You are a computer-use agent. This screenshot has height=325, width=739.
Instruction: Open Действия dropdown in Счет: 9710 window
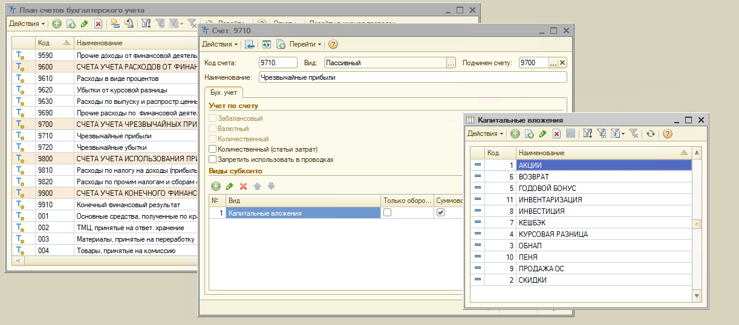click(220, 44)
